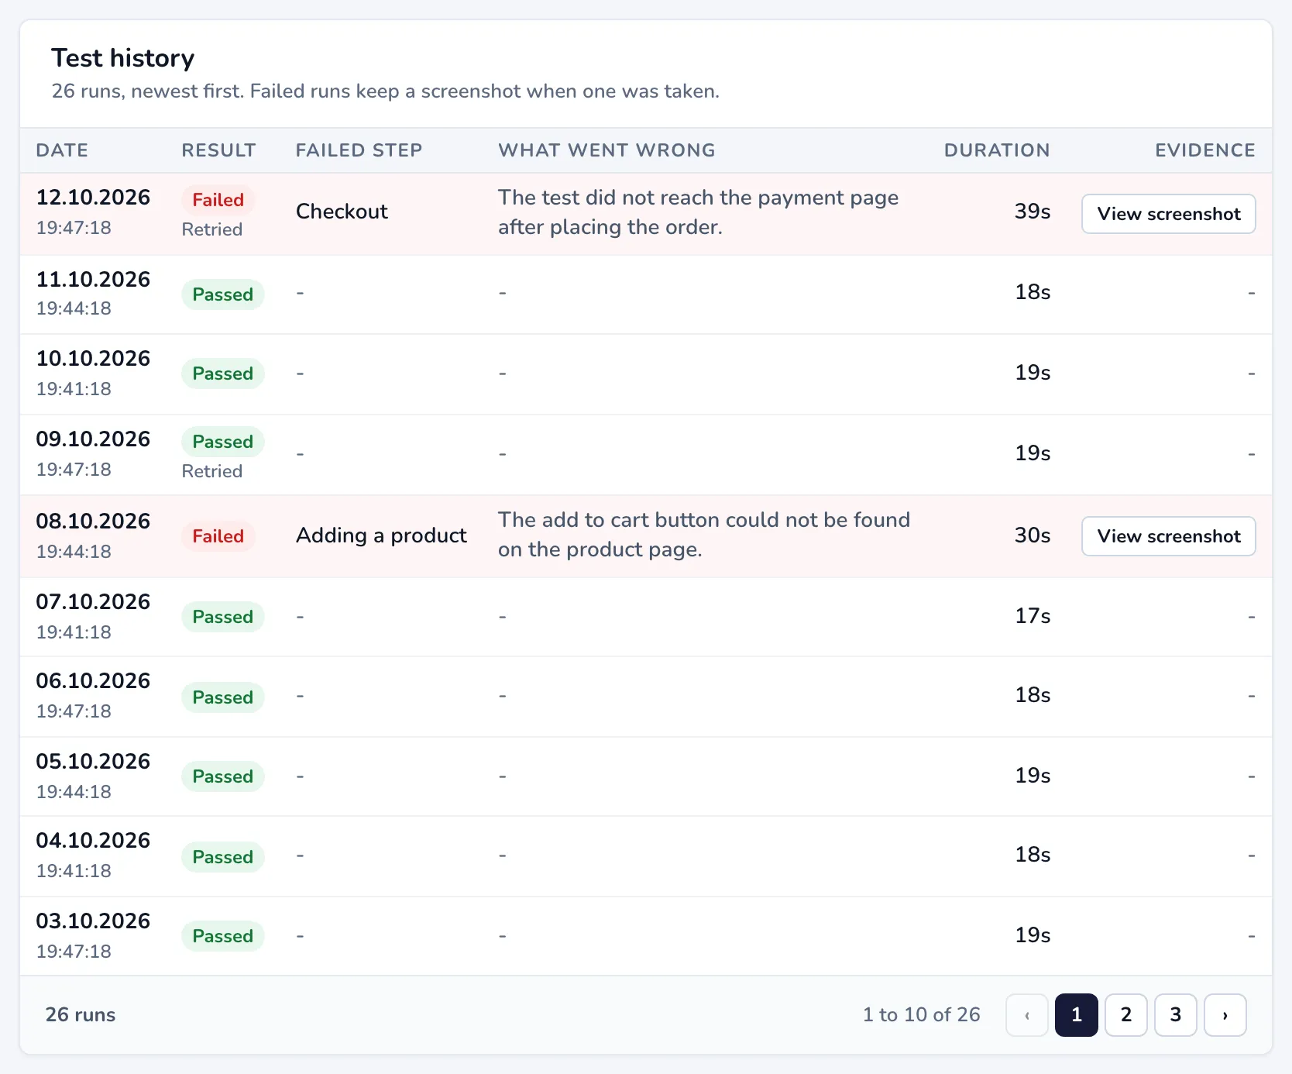Click Retried label under 12.10.2026 result
Screen dimensions: 1292x1074
pyautogui.click(x=211, y=229)
